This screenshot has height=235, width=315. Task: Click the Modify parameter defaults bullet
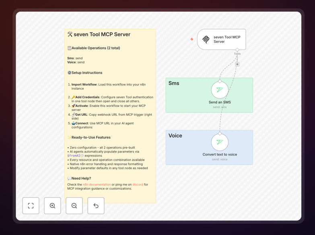pyautogui.click(x=108, y=168)
